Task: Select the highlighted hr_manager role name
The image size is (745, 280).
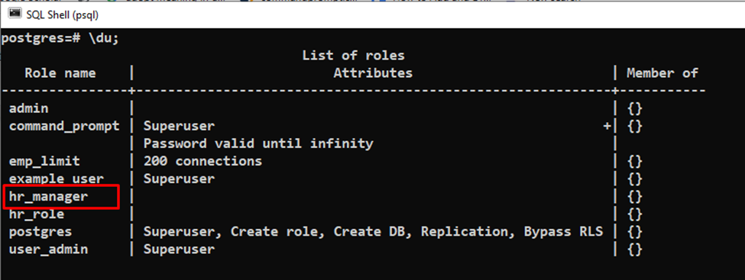Action: coord(48,197)
